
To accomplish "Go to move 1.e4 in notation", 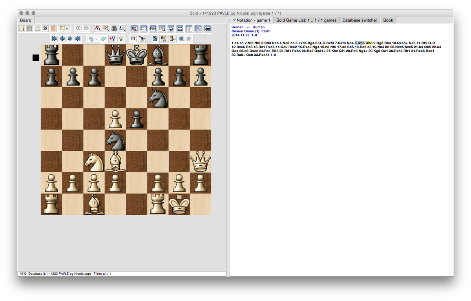I will tap(235, 43).
